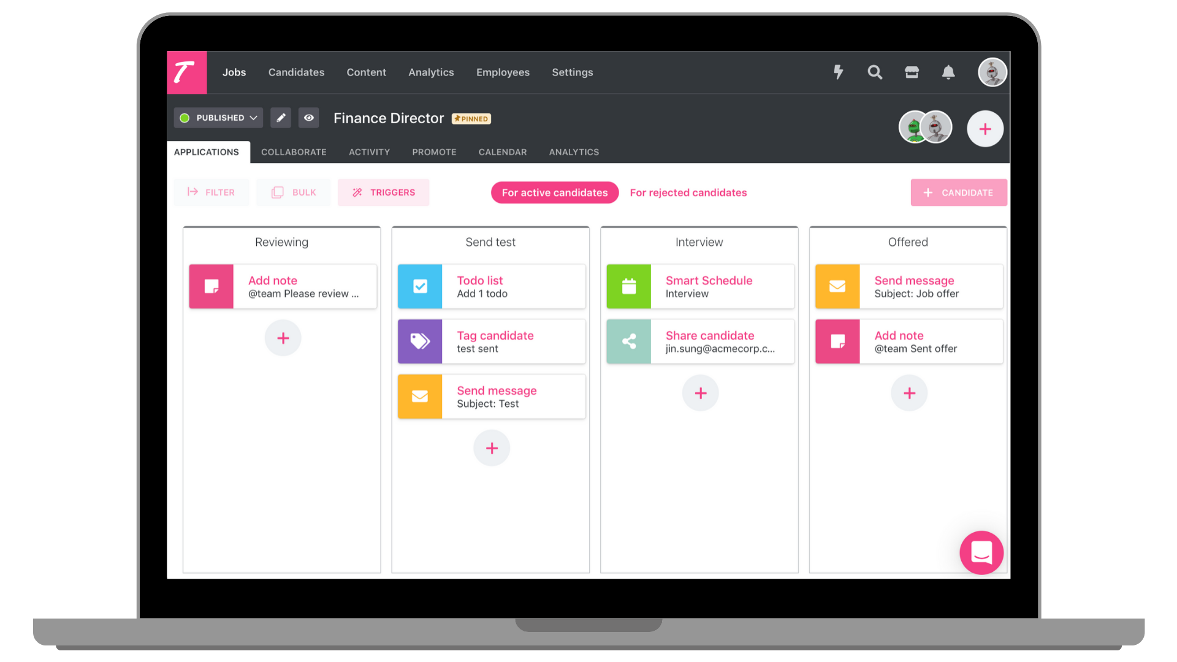
Task: Open the user profile avatar in the top bar
Action: coord(992,72)
